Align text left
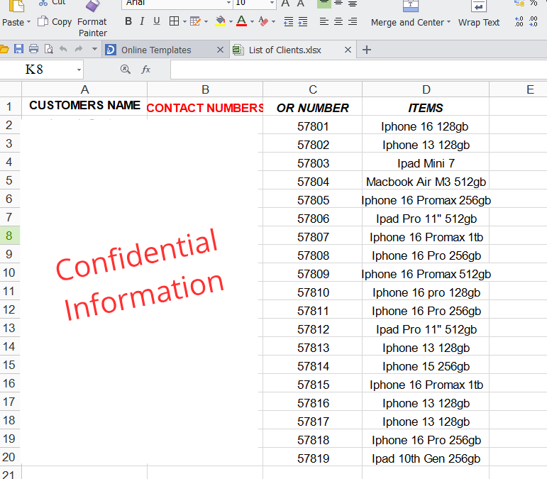The width and height of the screenshot is (547, 479). pos(324,21)
